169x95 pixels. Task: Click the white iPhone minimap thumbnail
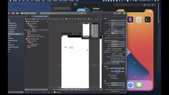86,30
